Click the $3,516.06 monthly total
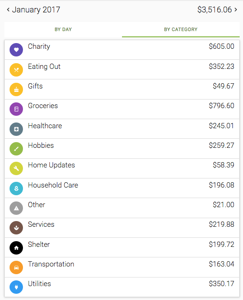The width and height of the screenshot is (243, 300). [x=214, y=10]
